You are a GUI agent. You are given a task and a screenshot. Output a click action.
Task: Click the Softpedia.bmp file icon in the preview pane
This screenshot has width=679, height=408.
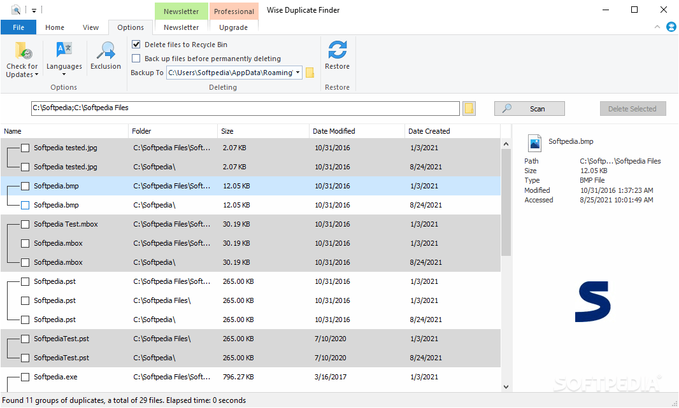tap(535, 143)
